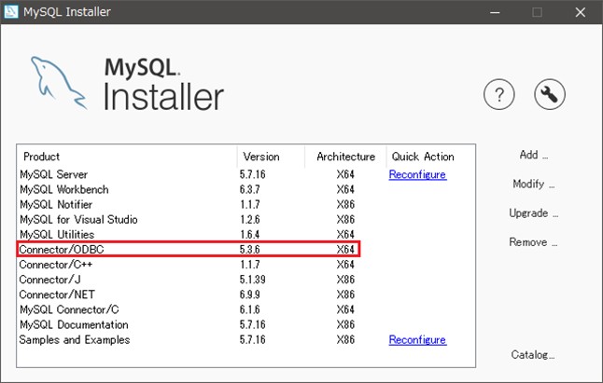The image size is (603, 383).
Task: Open the help question mark icon
Action: [498, 94]
